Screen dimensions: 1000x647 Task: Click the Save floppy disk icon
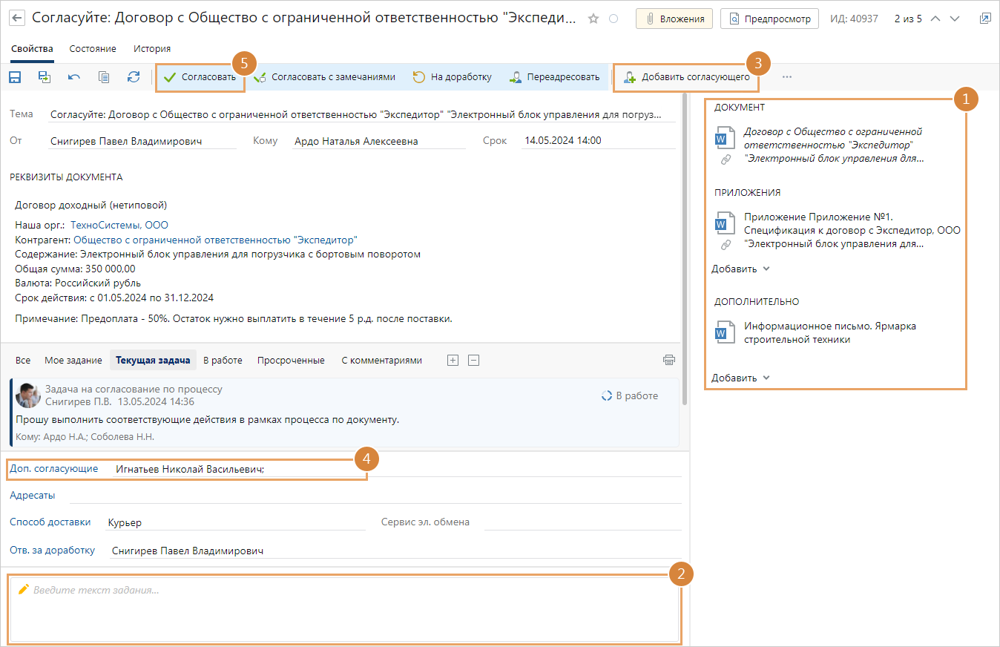pos(15,76)
